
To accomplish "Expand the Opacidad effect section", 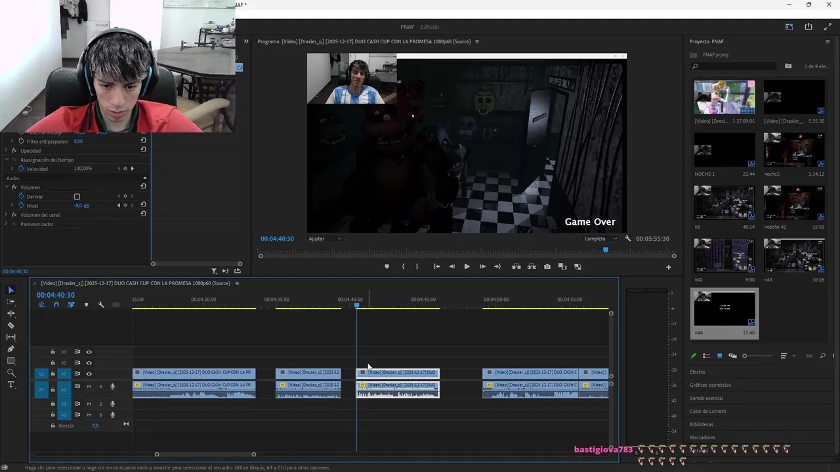I will point(6,151).
